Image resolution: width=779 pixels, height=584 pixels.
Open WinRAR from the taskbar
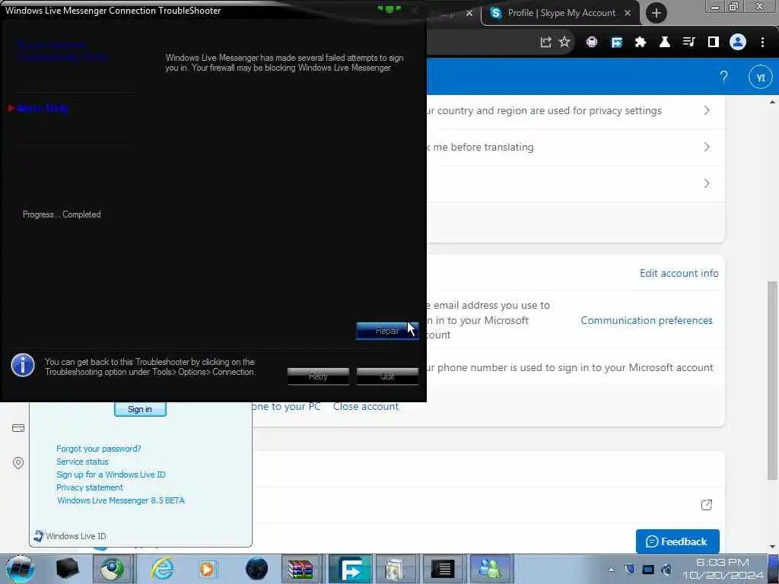[300, 569]
